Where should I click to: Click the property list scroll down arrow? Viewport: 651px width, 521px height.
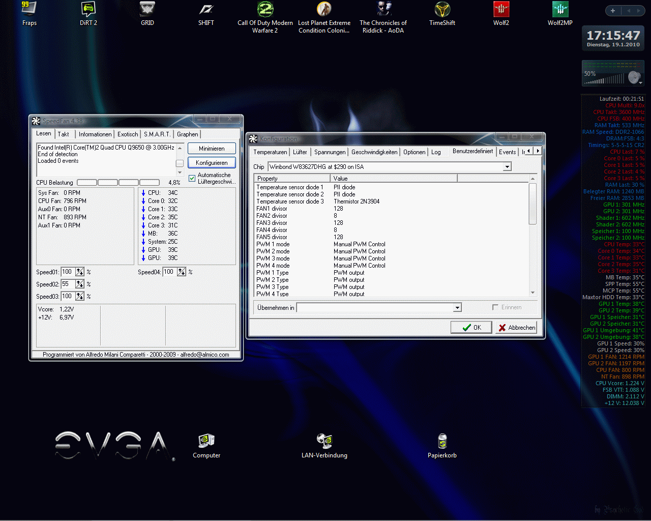tap(532, 293)
